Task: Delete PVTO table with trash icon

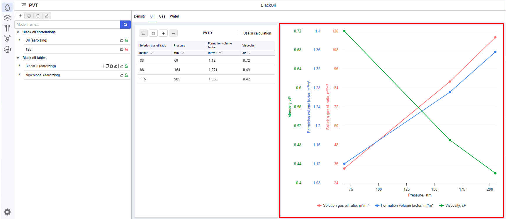Action: point(153,33)
